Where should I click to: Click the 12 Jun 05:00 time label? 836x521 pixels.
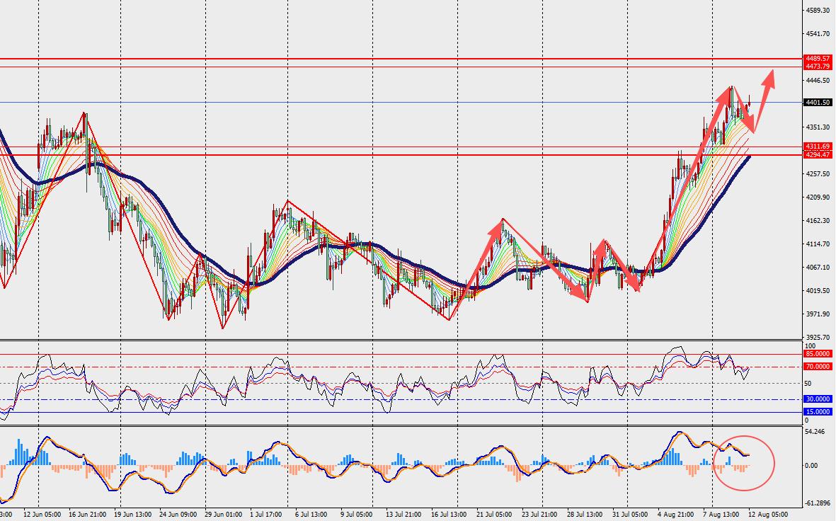[x=42, y=515]
